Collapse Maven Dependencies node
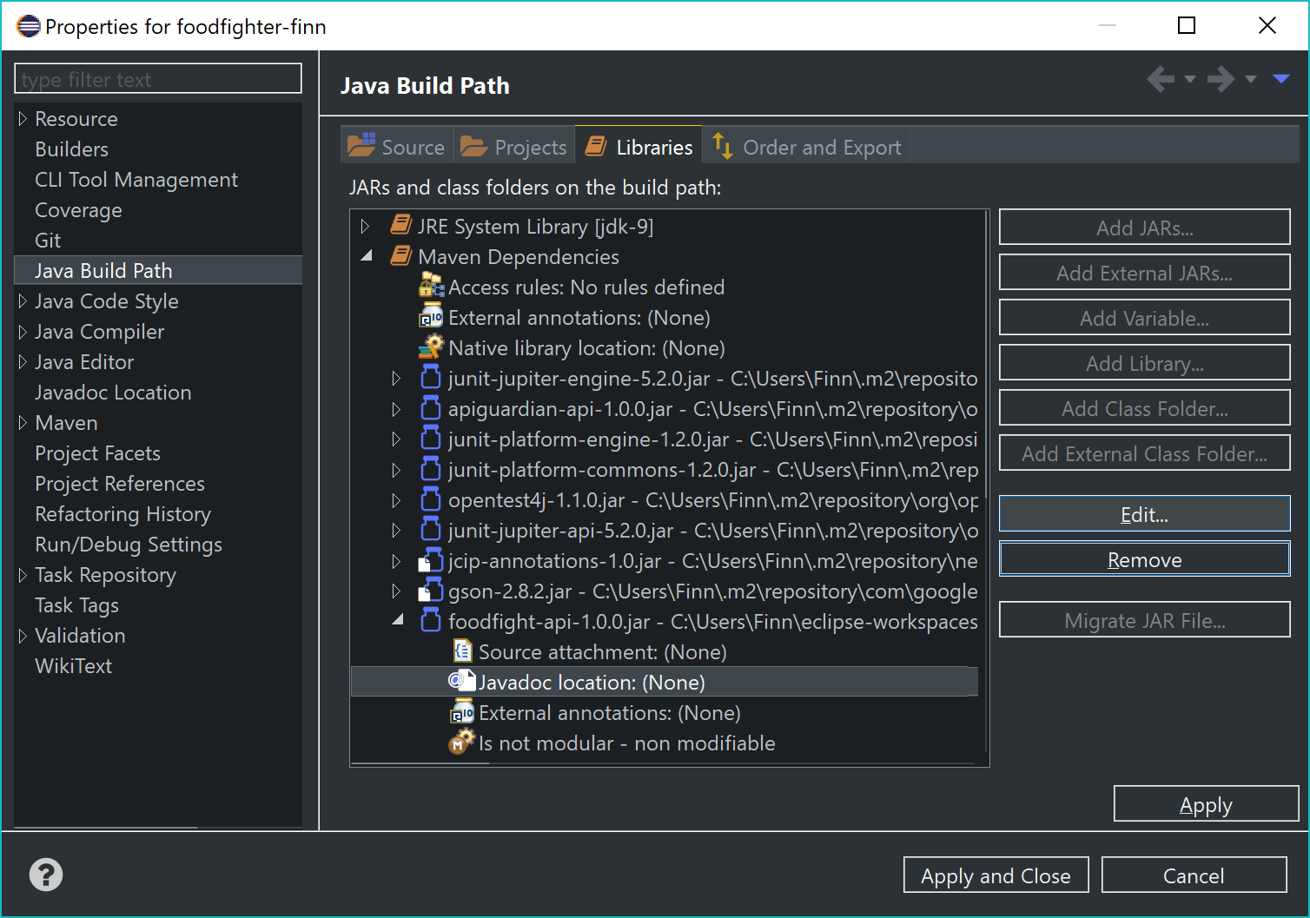Screen dimensions: 1310x918 click(367, 255)
